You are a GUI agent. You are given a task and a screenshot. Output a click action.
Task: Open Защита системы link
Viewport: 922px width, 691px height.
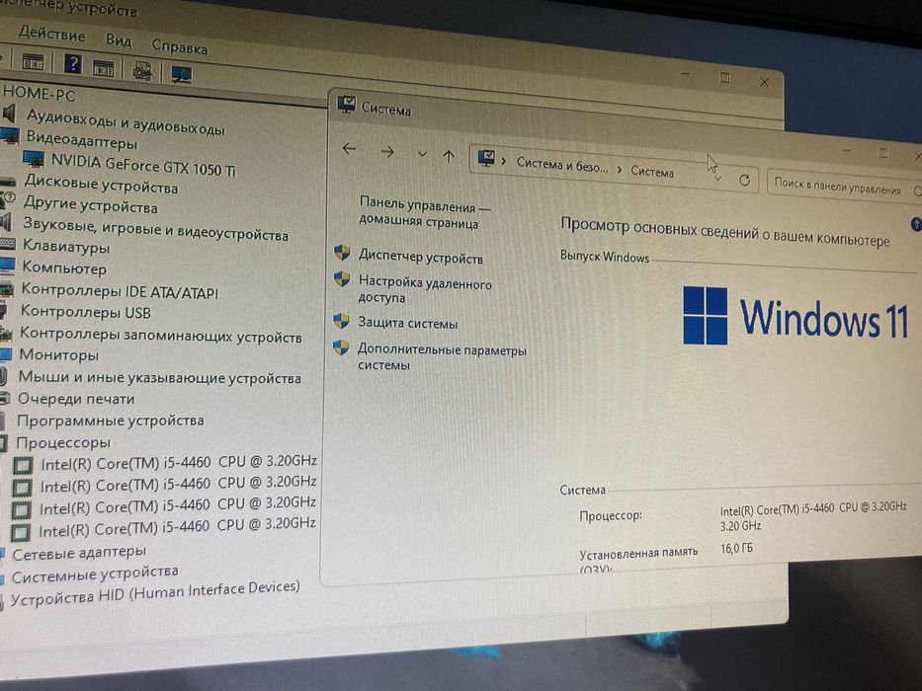[408, 323]
